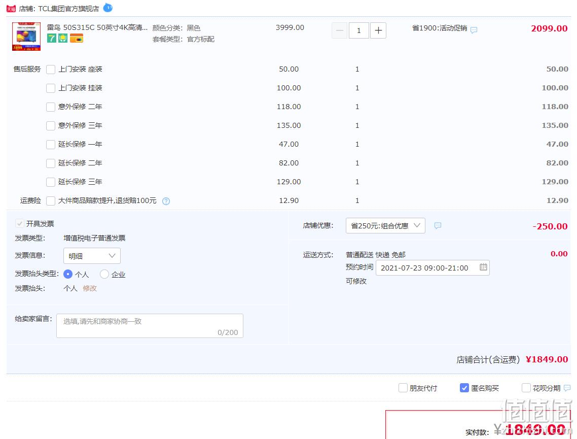Image resolution: width=577 pixels, height=439 pixels.
Task: Click the 套餐类型: 官方标配 attribute text
Action: (183, 39)
